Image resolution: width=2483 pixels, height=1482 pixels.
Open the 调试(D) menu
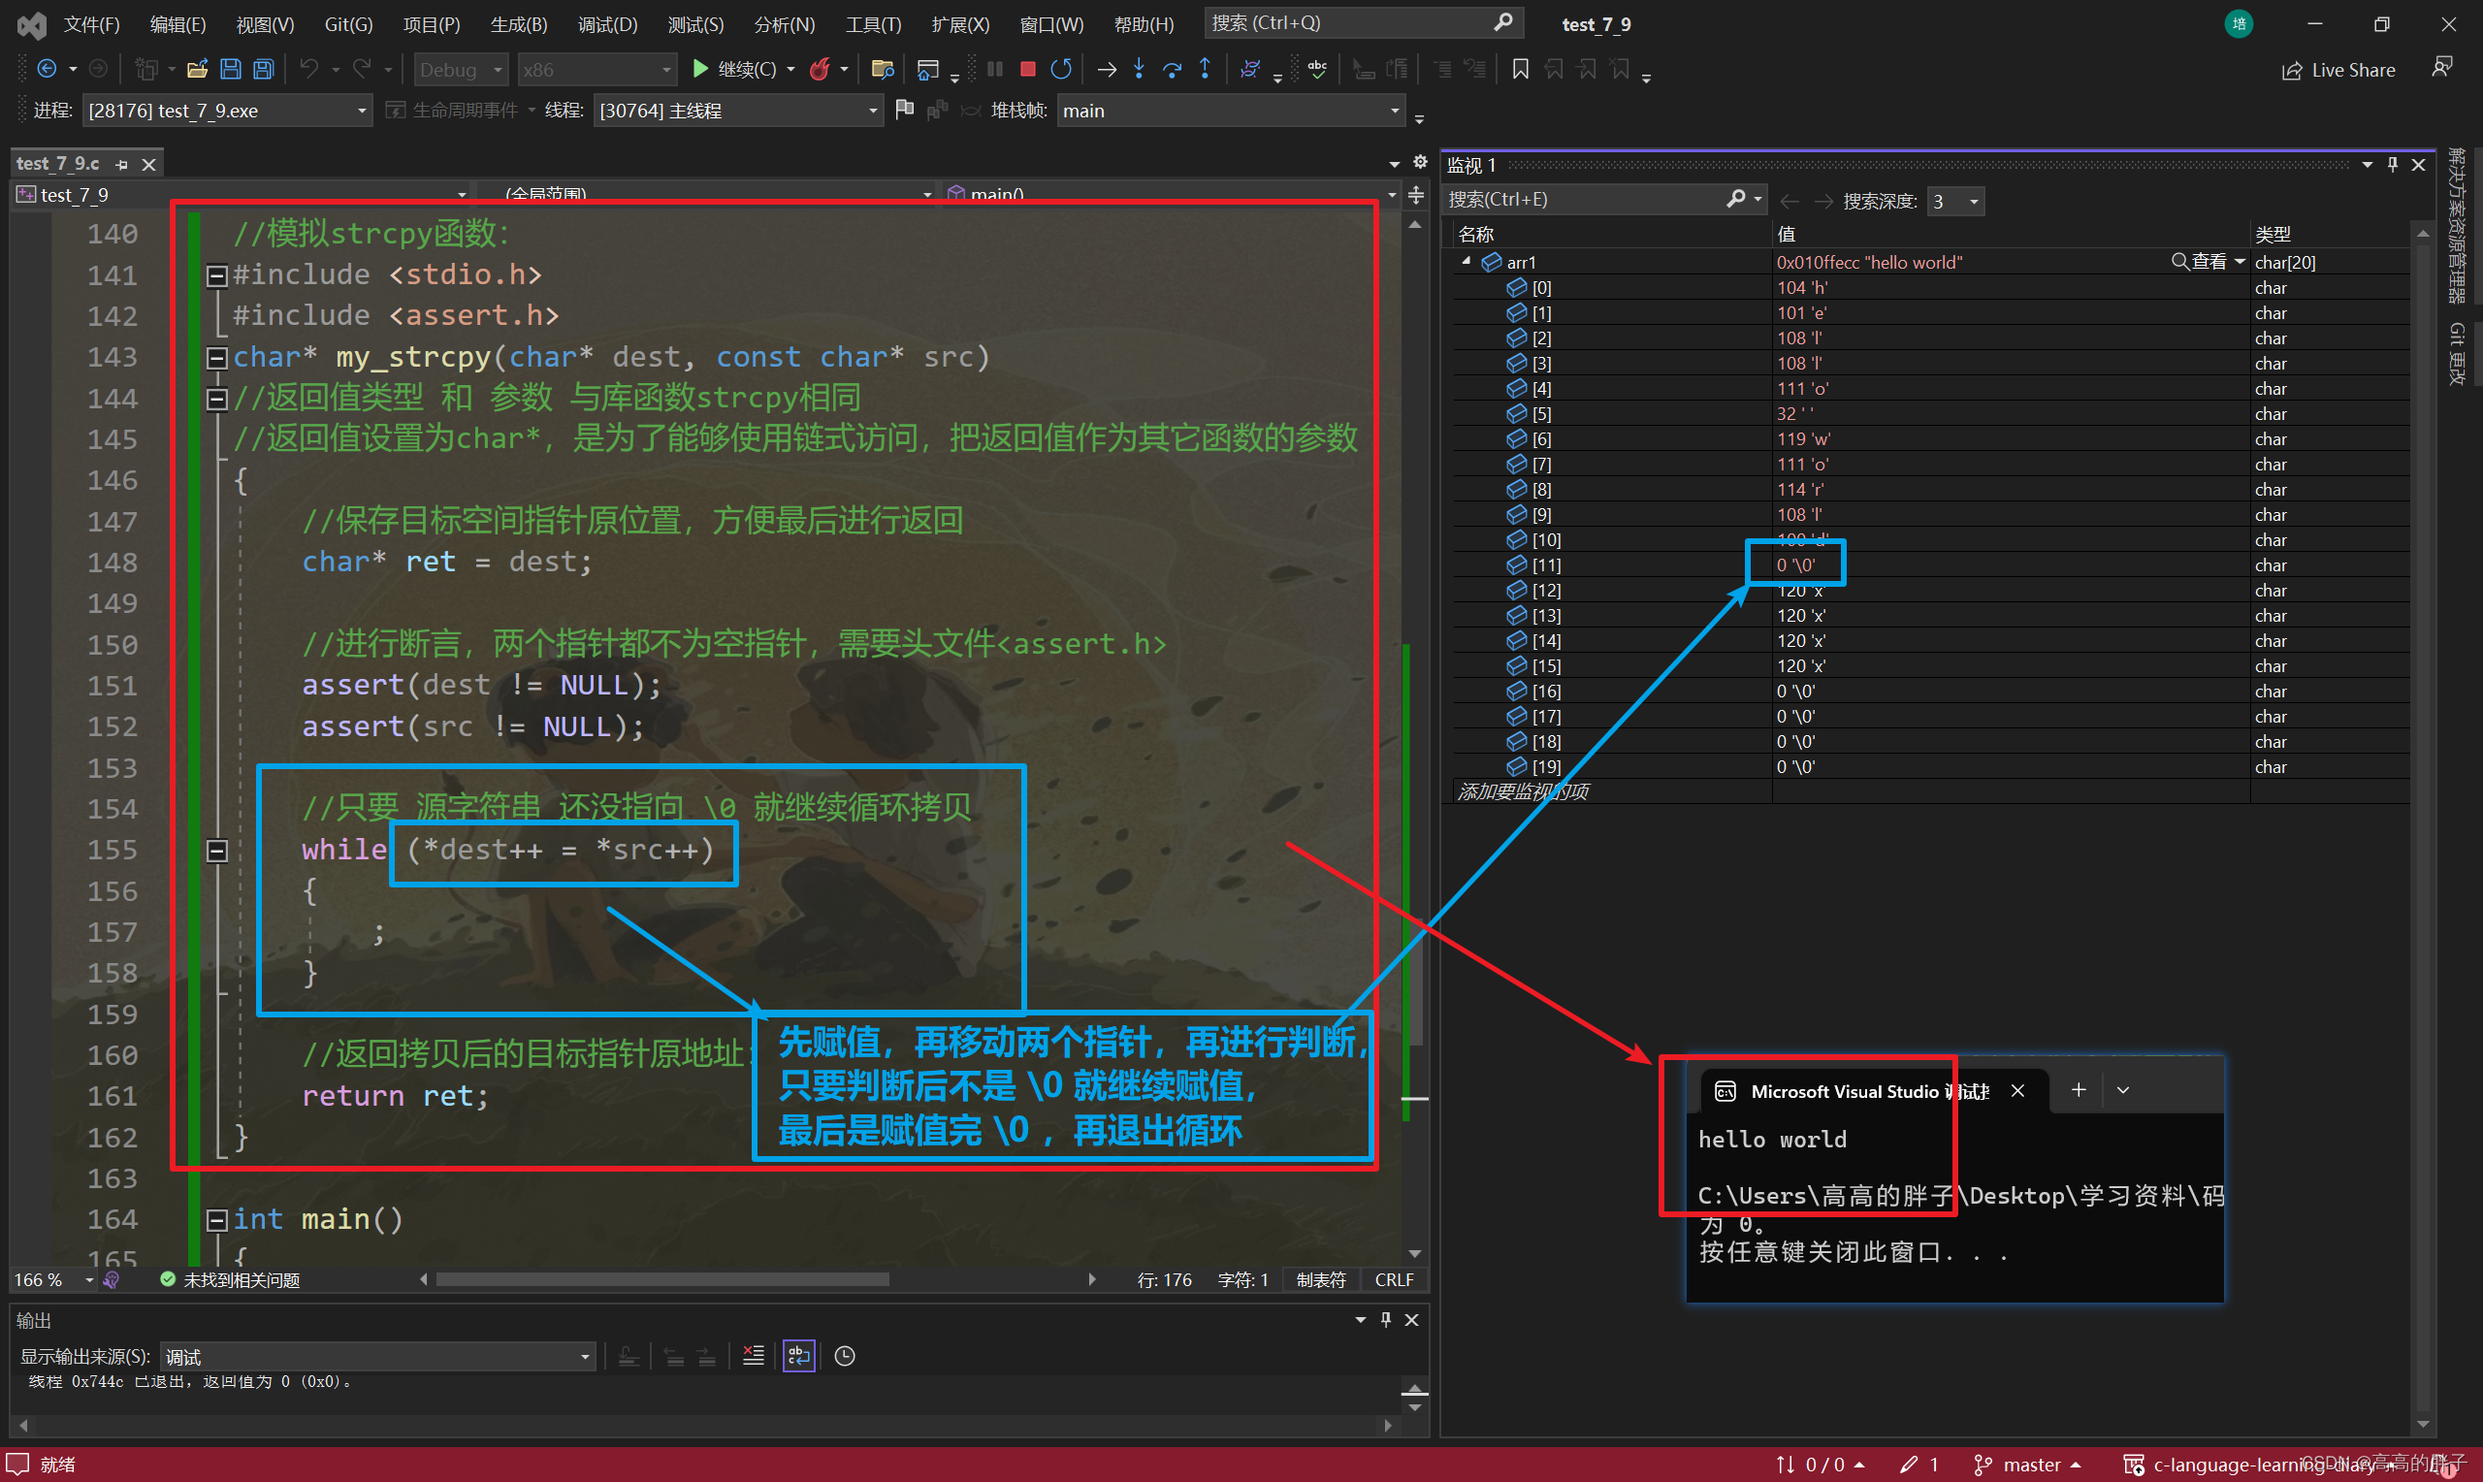pyautogui.click(x=606, y=24)
